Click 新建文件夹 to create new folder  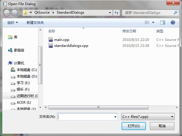coord(35,22)
